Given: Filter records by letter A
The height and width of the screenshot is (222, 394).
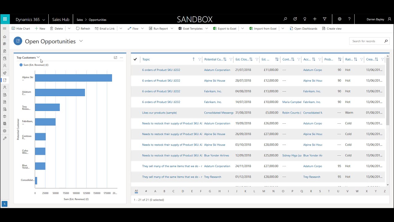Looking at the screenshot, I should [x=155, y=191].
